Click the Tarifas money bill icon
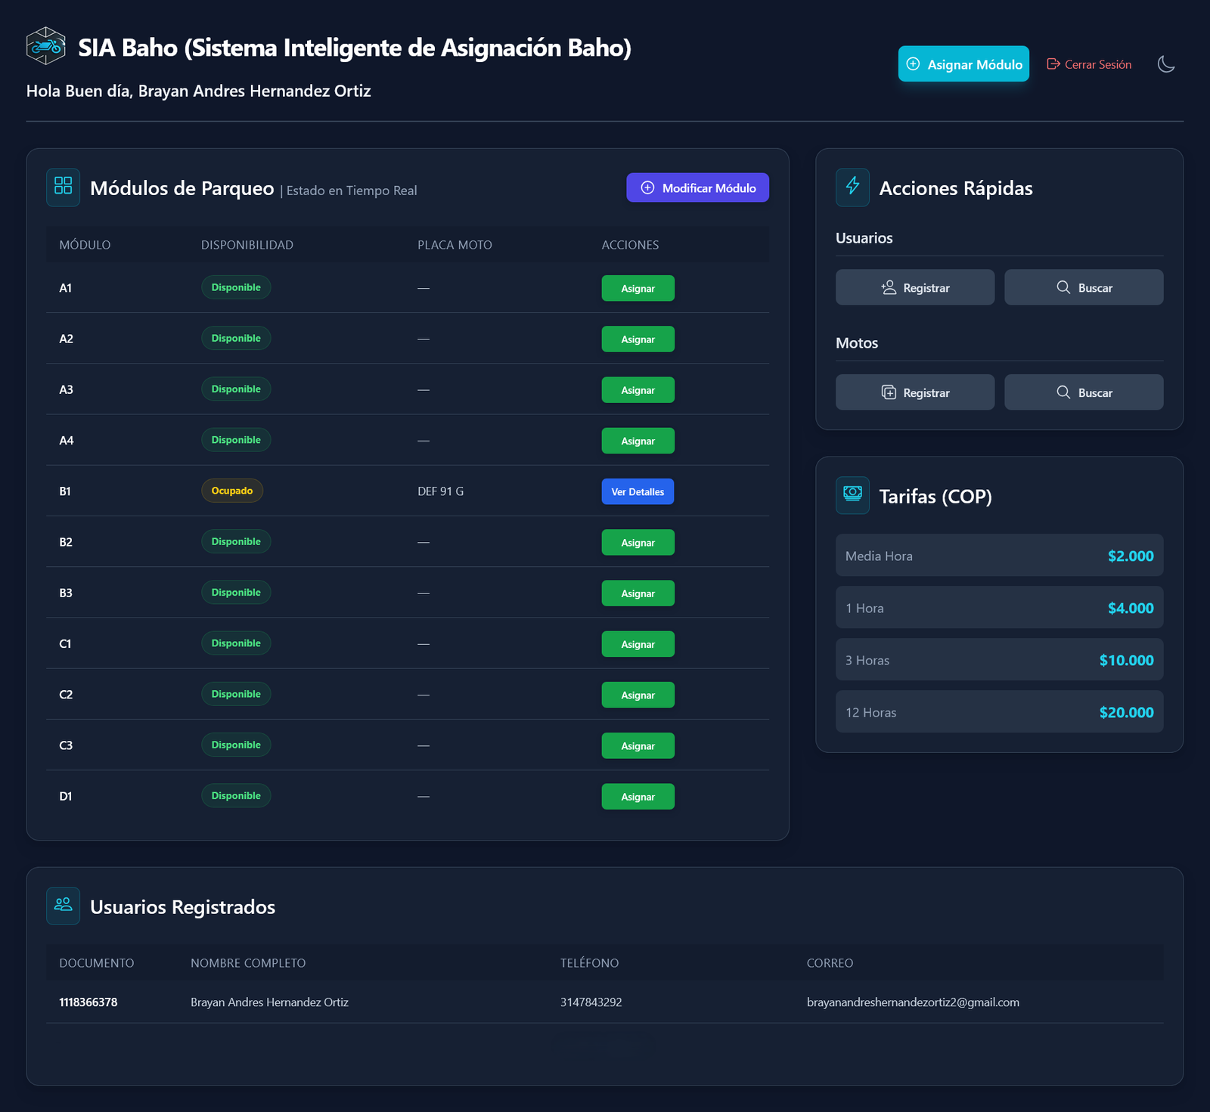 (852, 494)
